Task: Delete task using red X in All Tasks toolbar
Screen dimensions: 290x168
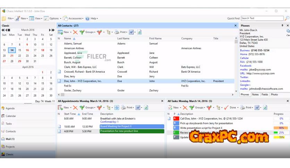Action: pyautogui.click(x=185, y=108)
